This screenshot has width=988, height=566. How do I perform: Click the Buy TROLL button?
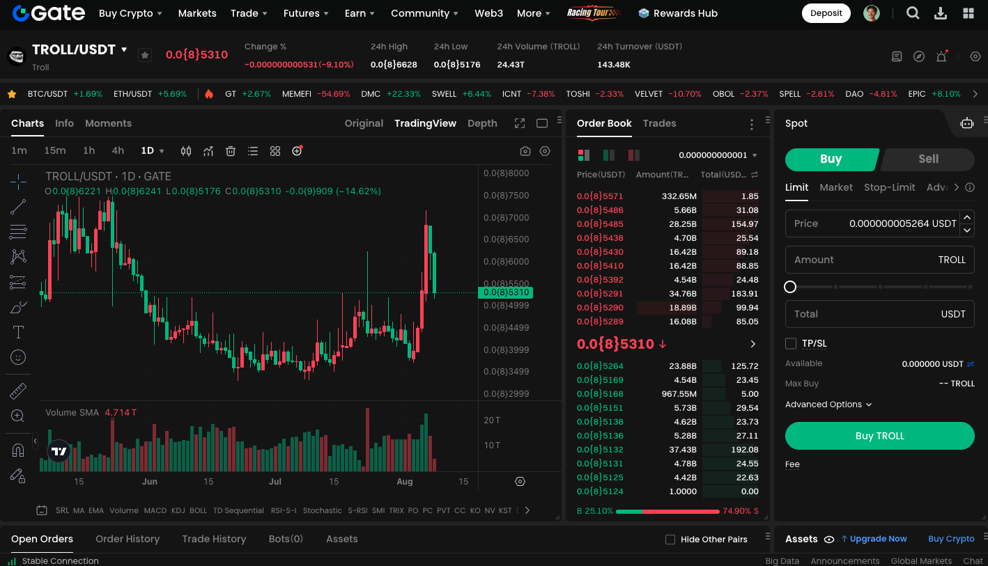click(x=879, y=436)
